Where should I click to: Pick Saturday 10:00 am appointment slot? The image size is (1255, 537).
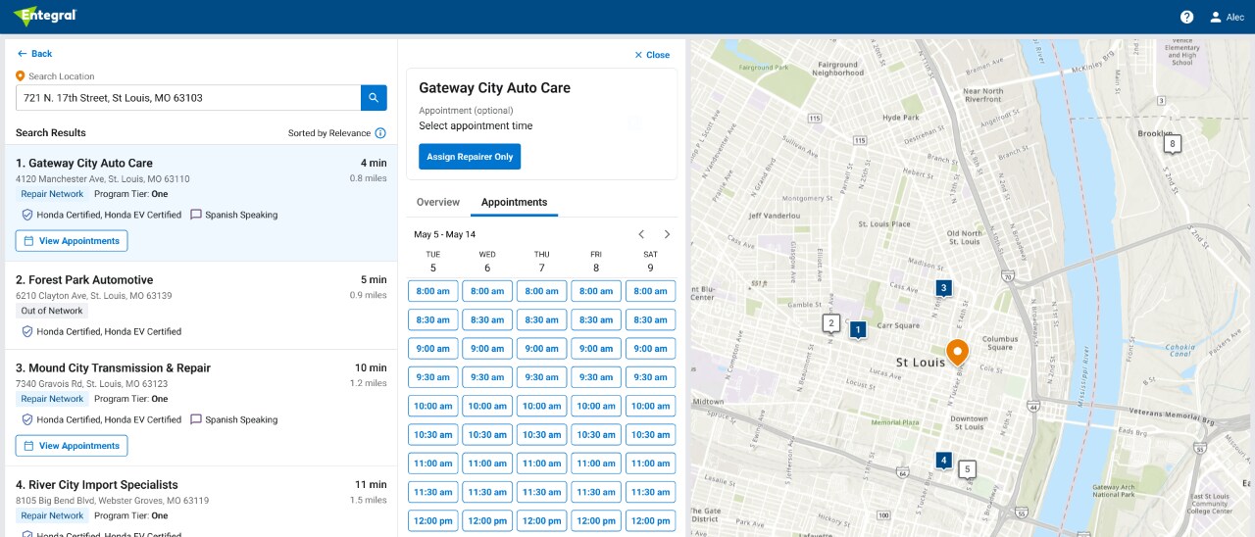tap(650, 406)
